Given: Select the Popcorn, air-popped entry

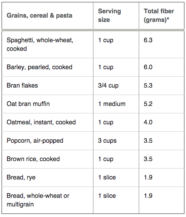Looking at the screenshot, I should pos(35,141).
